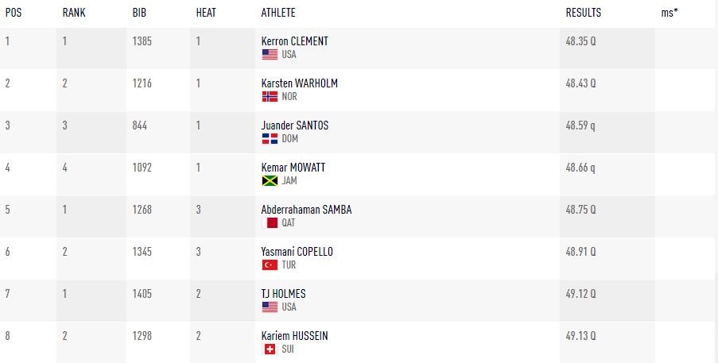Click the Switzerland flag under Kariem HUSSEIN
The width and height of the screenshot is (718, 363).
click(270, 349)
